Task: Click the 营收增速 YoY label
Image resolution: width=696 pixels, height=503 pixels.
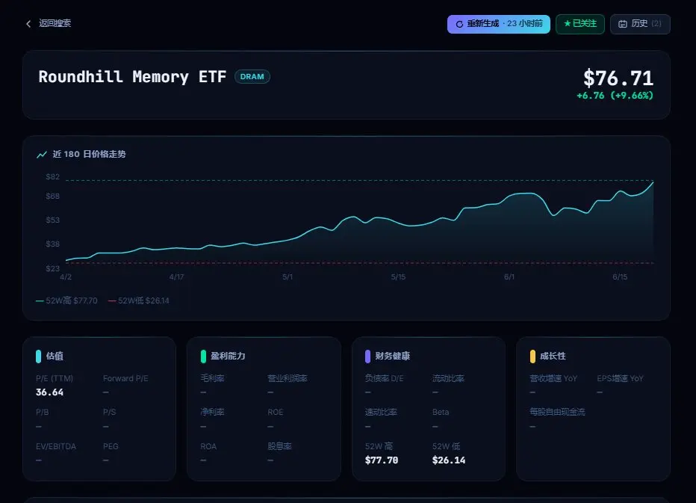Action: [x=553, y=379]
